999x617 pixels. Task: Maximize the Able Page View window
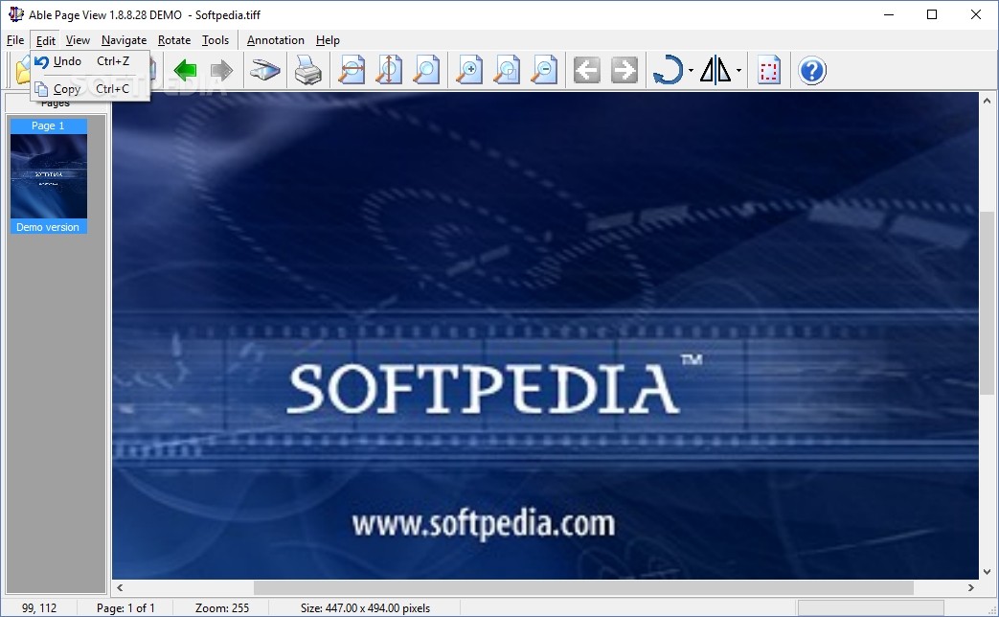pyautogui.click(x=931, y=14)
